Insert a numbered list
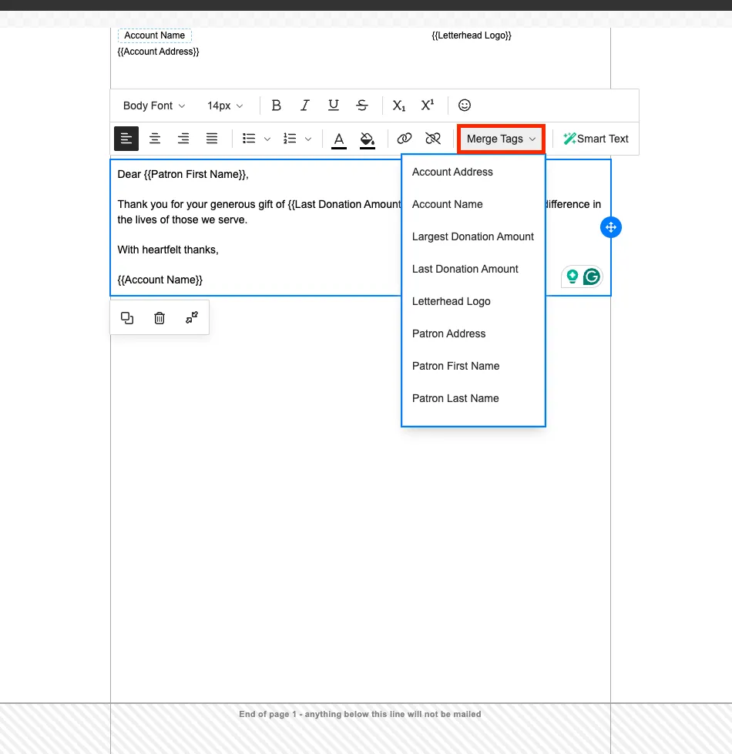Screen dimensions: 732x754 290,139
